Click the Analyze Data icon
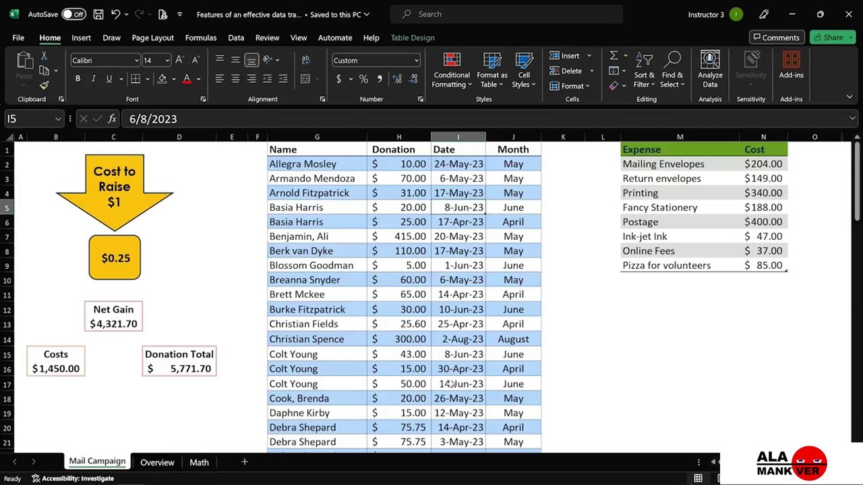 pos(710,62)
